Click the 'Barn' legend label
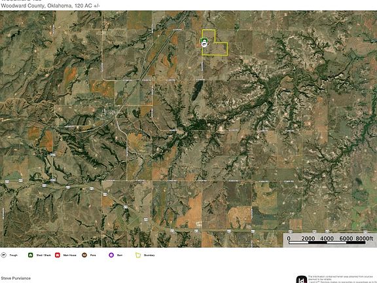 tap(120, 255)
